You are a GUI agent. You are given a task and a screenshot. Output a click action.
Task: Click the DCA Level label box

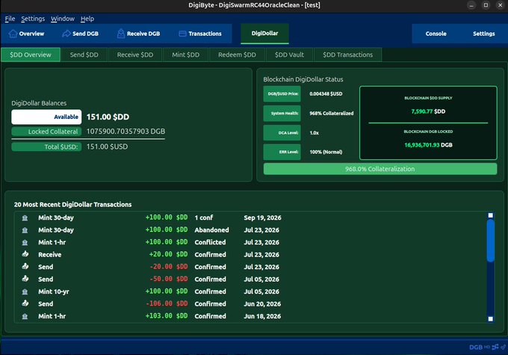(282, 132)
